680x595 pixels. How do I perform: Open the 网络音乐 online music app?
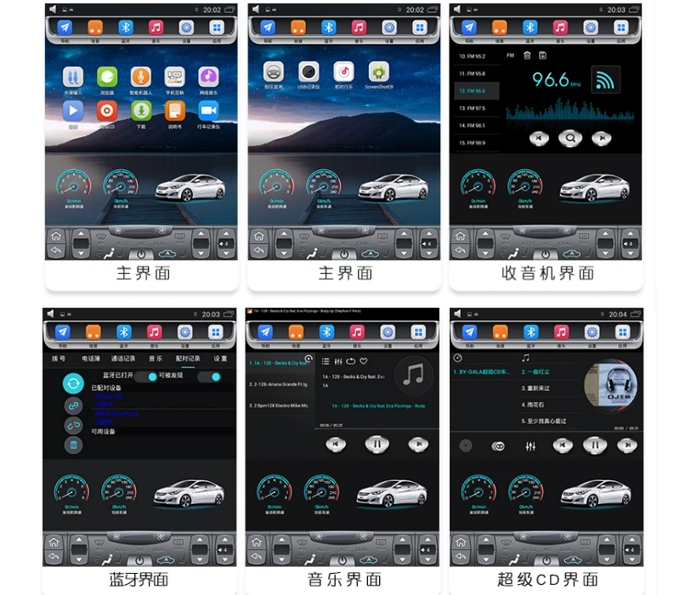tap(208, 77)
